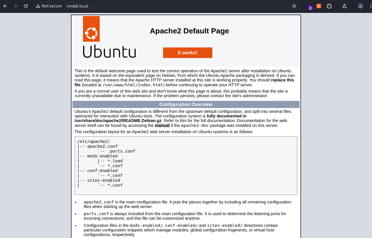Click the ports.conf entry in config tree

[122, 151]
